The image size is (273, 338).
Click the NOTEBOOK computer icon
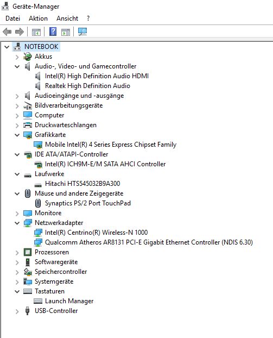[17, 47]
